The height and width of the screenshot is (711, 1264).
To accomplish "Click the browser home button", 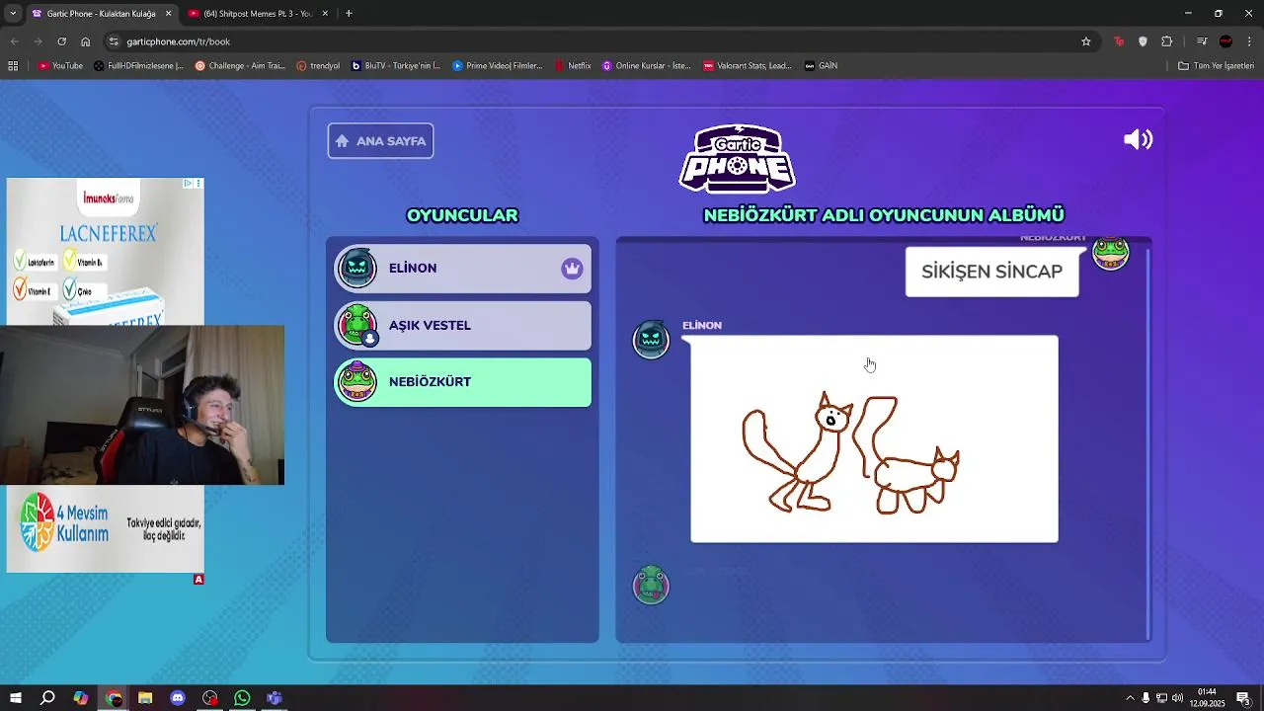I will pyautogui.click(x=85, y=41).
